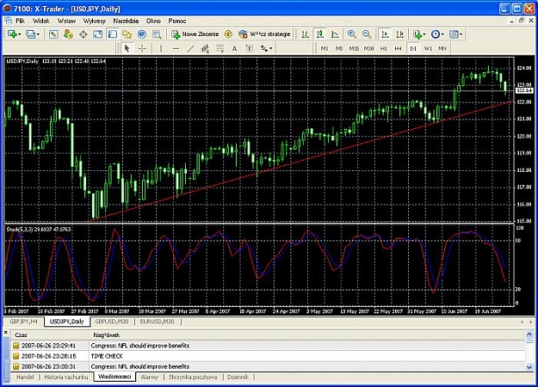Set the timeframe to M15
This screenshot has height=387, width=538.
tap(354, 49)
